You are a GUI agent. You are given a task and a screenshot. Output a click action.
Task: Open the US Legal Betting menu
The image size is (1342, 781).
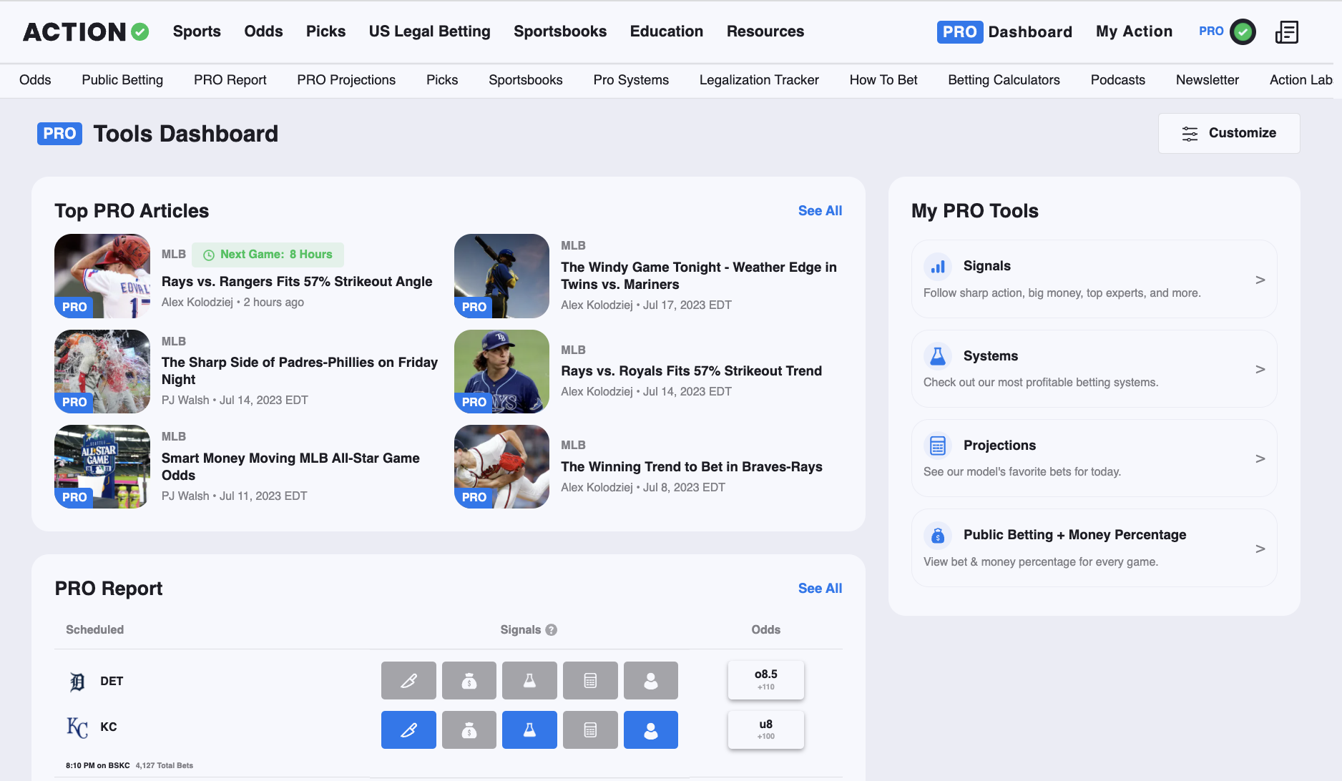pos(429,31)
